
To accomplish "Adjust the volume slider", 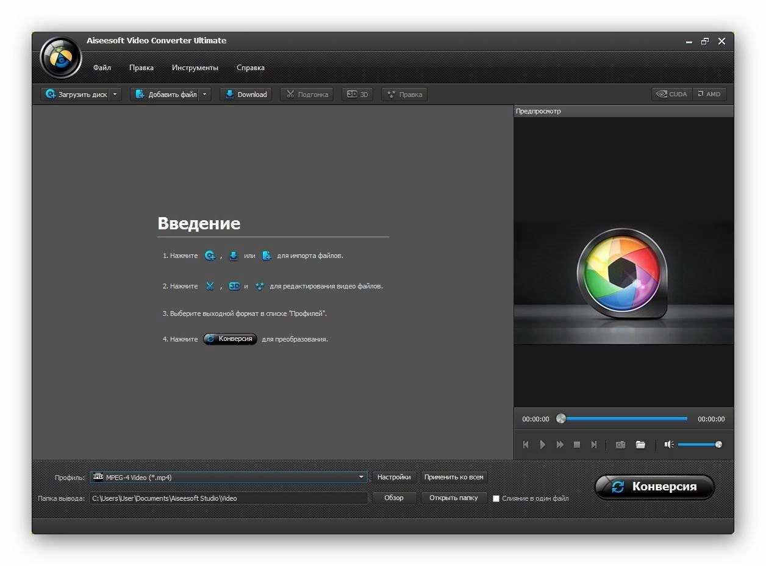I will [x=700, y=445].
